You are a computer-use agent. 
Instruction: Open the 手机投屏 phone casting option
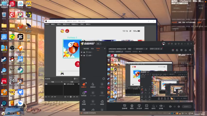(x=139, y=107)
